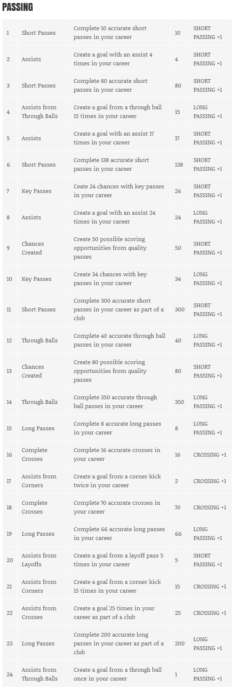Click the Assists name in row 2

(x=31, y=59)
